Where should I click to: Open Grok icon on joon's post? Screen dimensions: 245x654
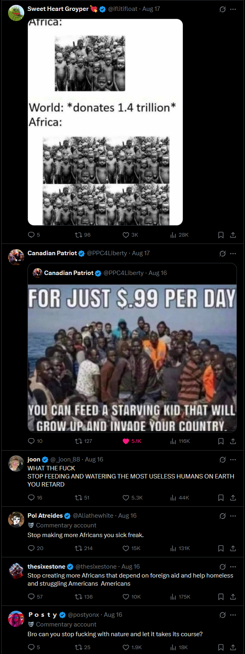(222, 460)
